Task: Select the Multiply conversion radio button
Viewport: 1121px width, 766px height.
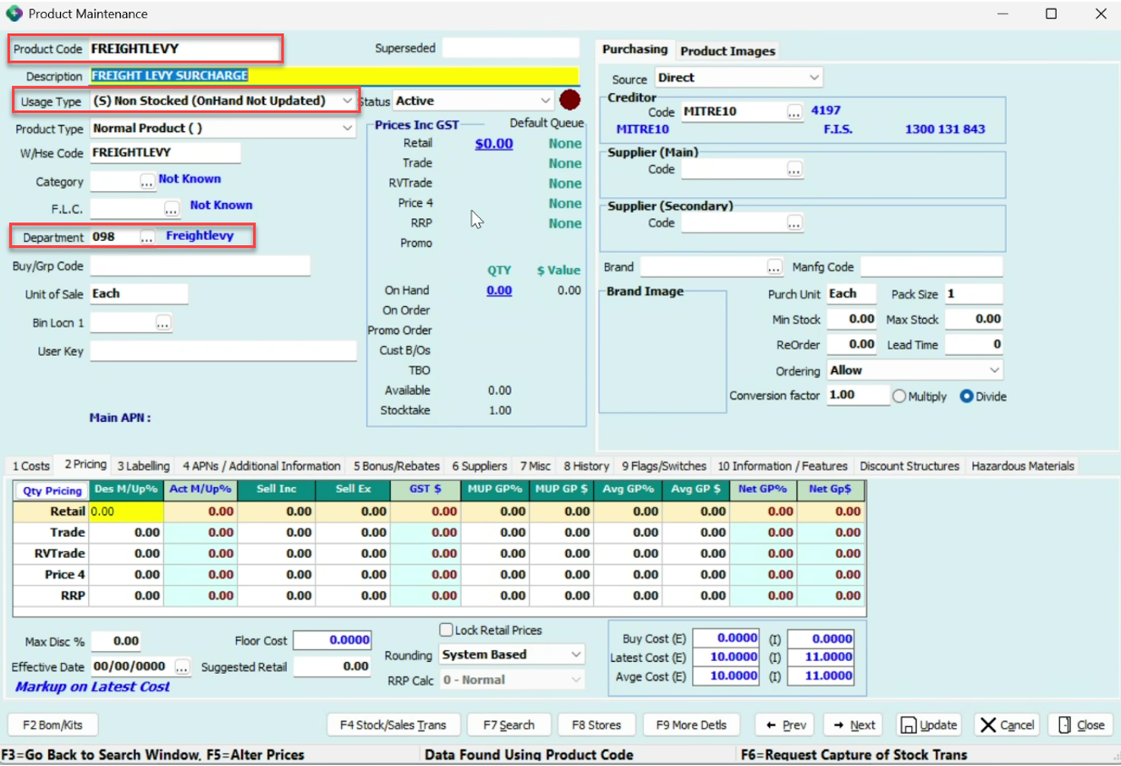Action: click(898, 397)
